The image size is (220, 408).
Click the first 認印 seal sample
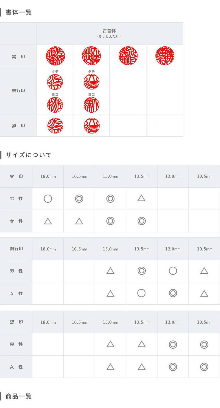(x=55, y=126)
